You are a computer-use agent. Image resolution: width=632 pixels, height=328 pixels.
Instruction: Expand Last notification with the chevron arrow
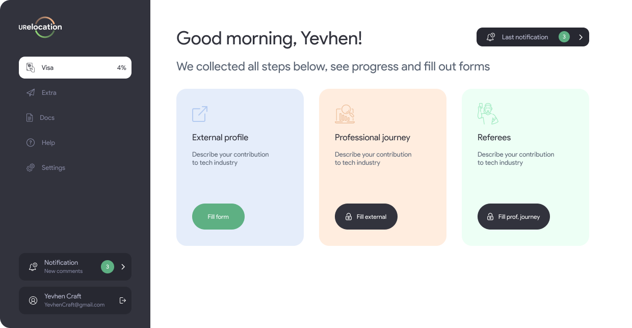[581, 37]
